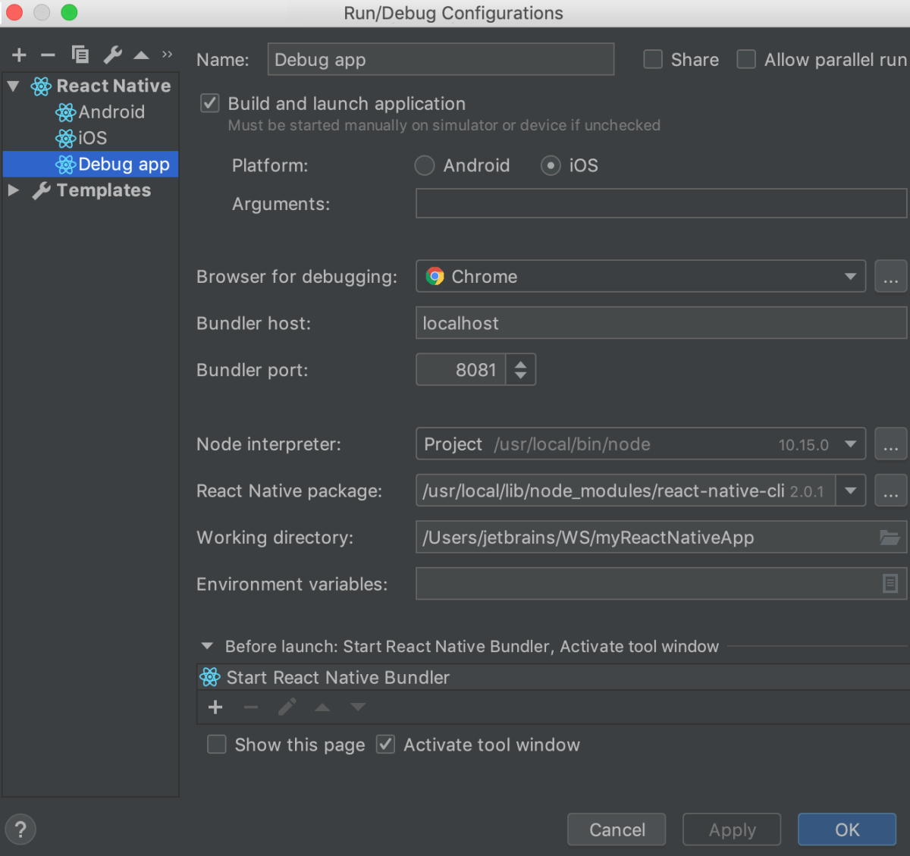Image resolution: width=910 pixels, height=856 pixels.
Task: Uncheck Build and launch application
Action: [209, 103]
